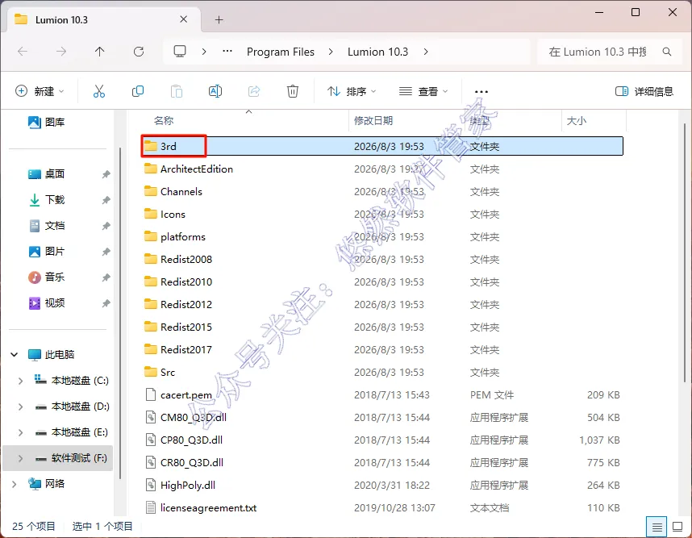Click the Delete trash can icon
Viewport: 692px width, 538px height.
293,91
